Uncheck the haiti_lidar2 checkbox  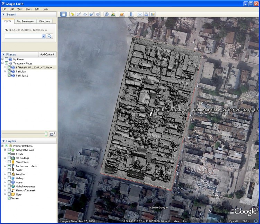click(9, 75)
